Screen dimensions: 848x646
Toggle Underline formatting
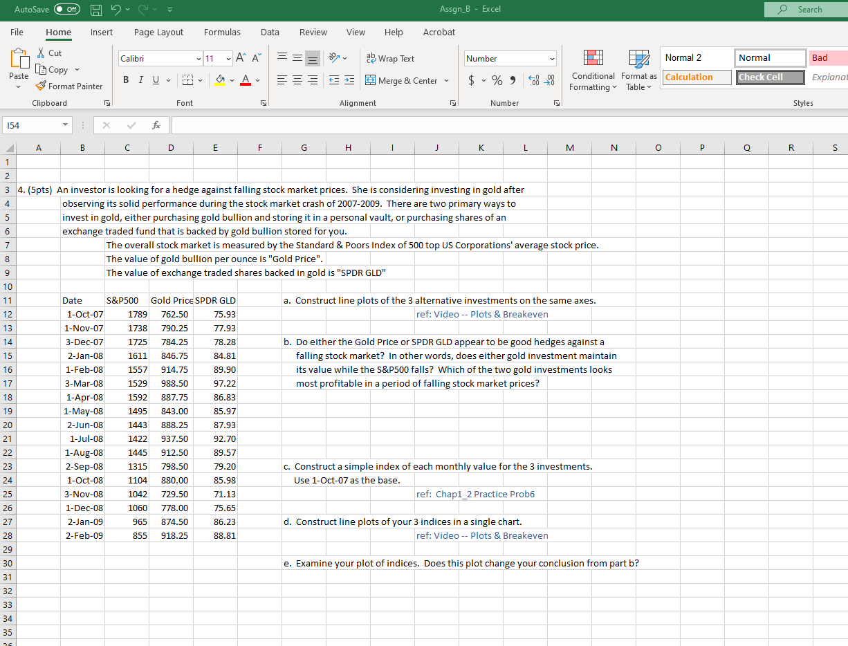(x=156, y=81)
